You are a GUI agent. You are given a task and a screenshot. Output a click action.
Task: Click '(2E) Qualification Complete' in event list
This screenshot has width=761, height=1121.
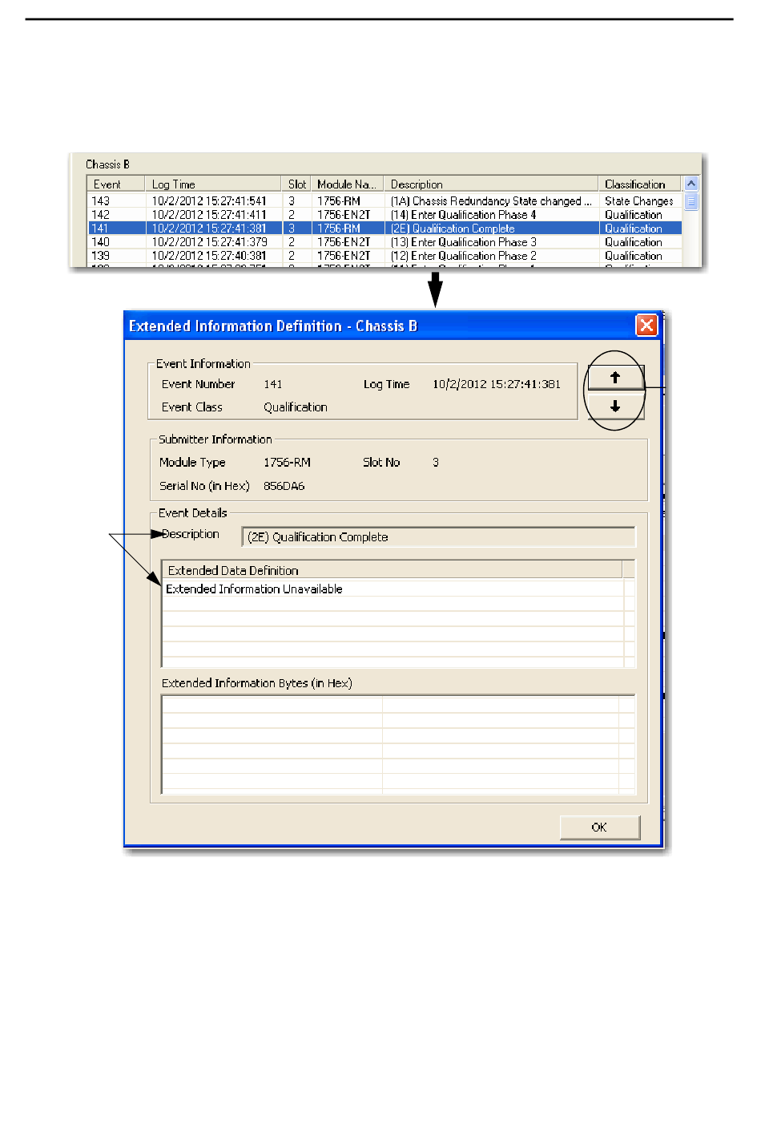click(453, 229)
